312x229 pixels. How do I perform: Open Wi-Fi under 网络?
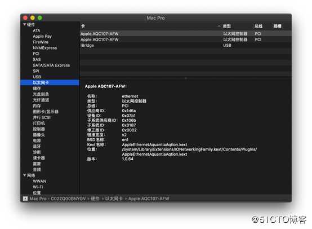pos(38,187)
